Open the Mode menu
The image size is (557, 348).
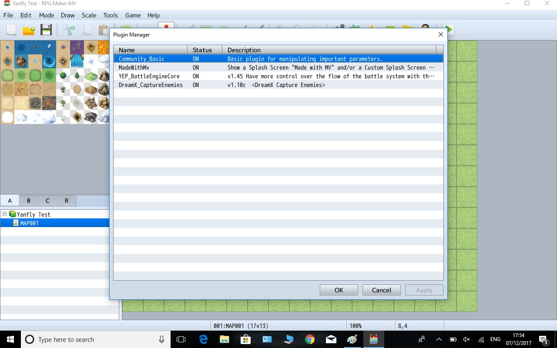point(47,15)
